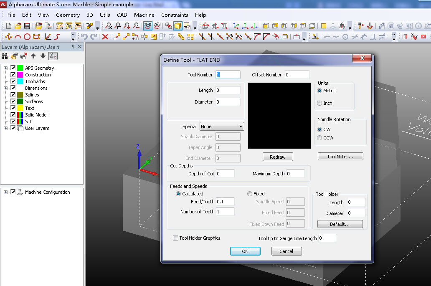
Task: Uncheck the APS Geometry layer checkbox
Action: pyautogui.click(x=13, y=68)
